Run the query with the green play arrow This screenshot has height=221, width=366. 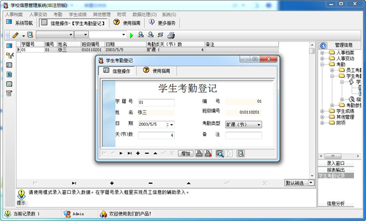131,35
